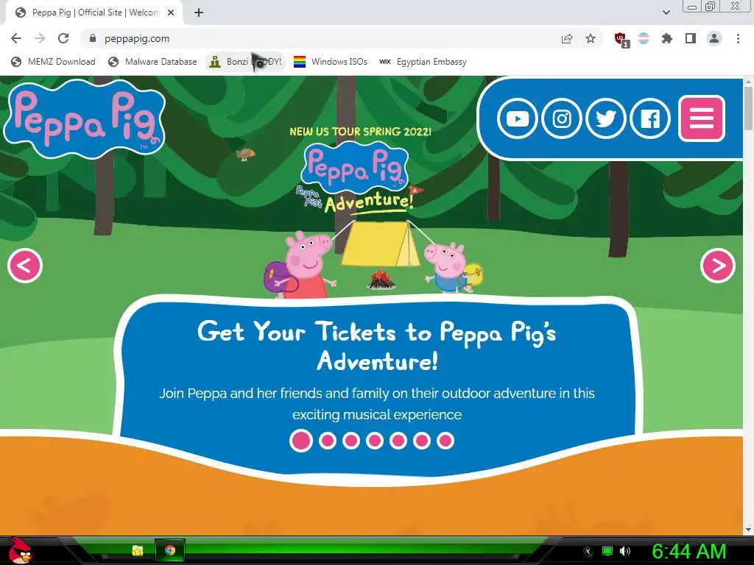The height and width of the screenshot is (565, 754).
Task: Click the Chrome taskbar icon
Action: point(170,550)
